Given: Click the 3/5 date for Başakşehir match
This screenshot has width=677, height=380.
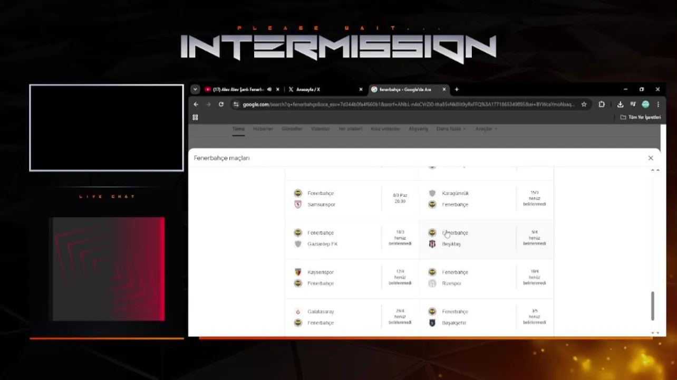Looking at the screenshot, I should (x=535, y=311).
